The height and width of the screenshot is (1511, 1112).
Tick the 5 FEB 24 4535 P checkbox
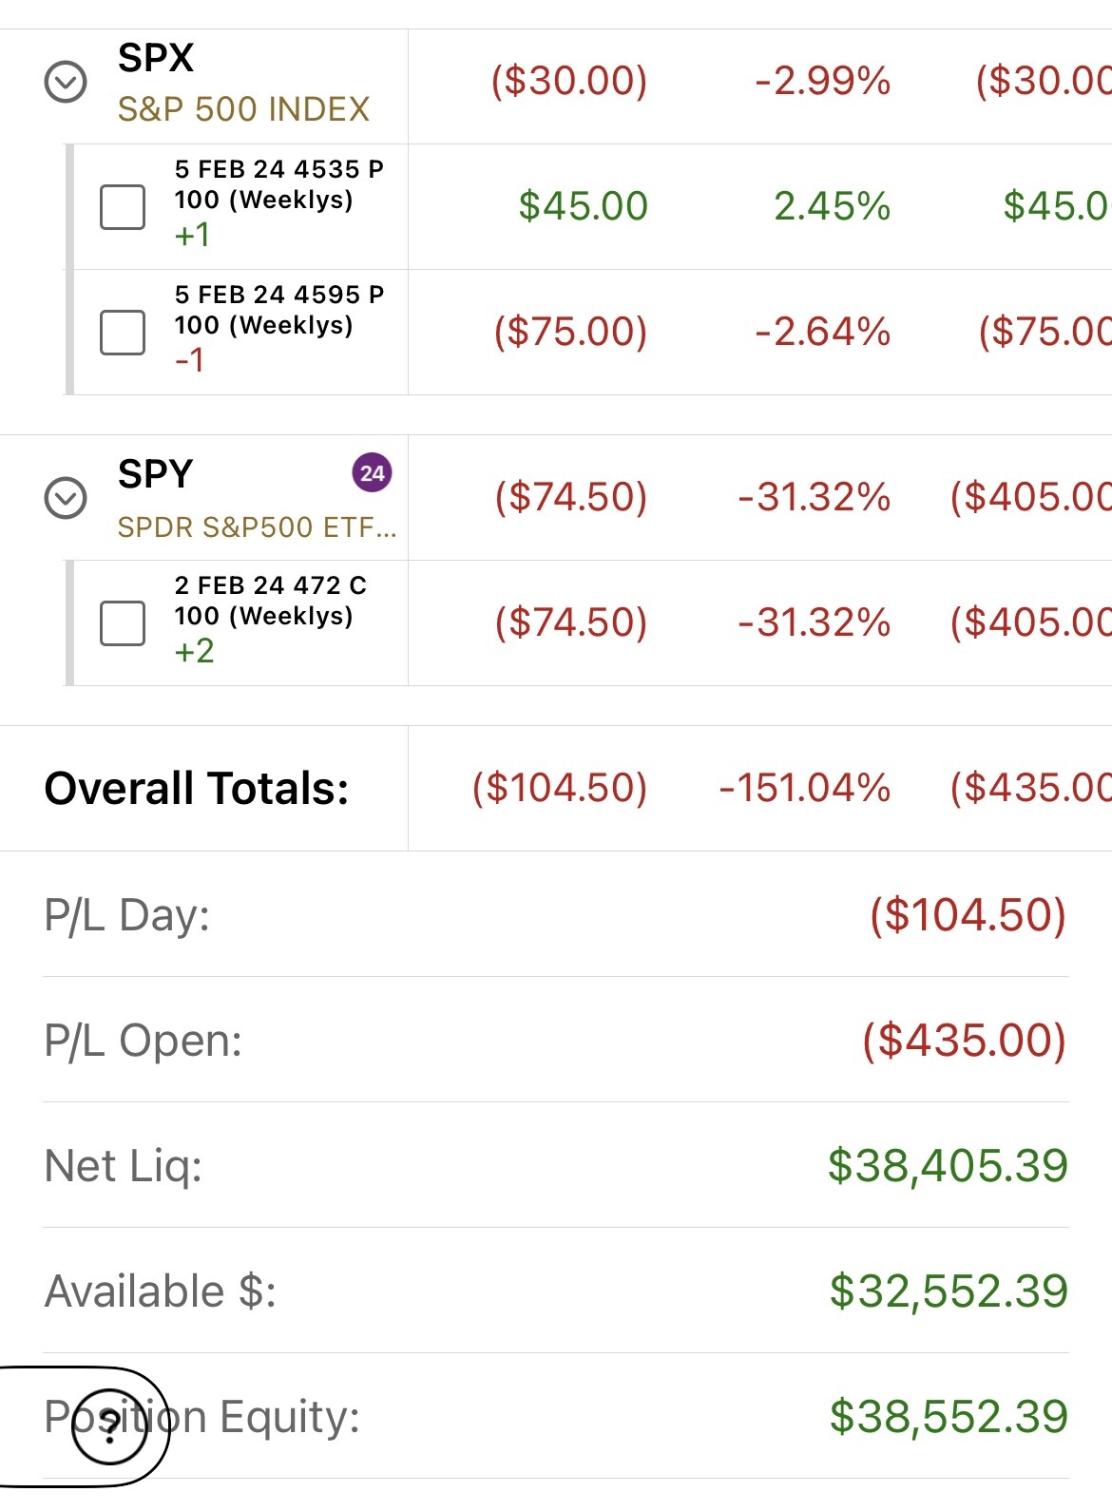pos(123,207)
